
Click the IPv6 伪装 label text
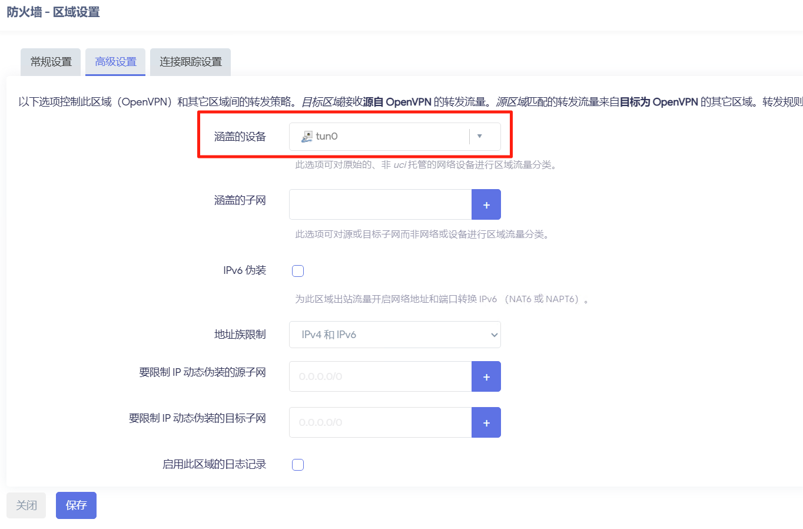pyautogui.click(x=244, y=270)
